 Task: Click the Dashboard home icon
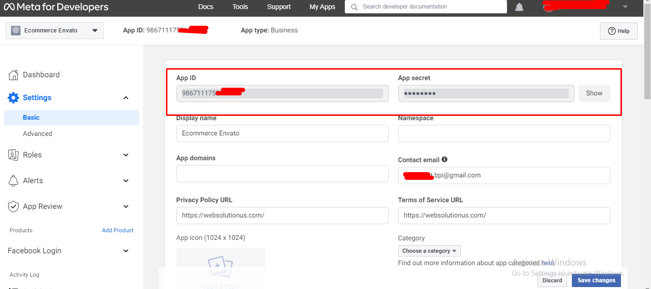14,75
